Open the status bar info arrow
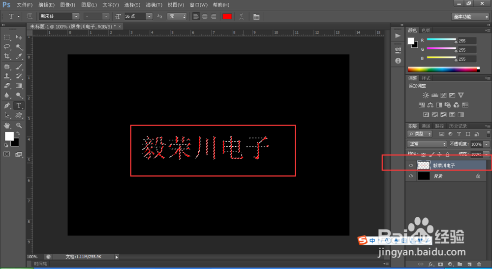492x269 pixels. point(117,257)
